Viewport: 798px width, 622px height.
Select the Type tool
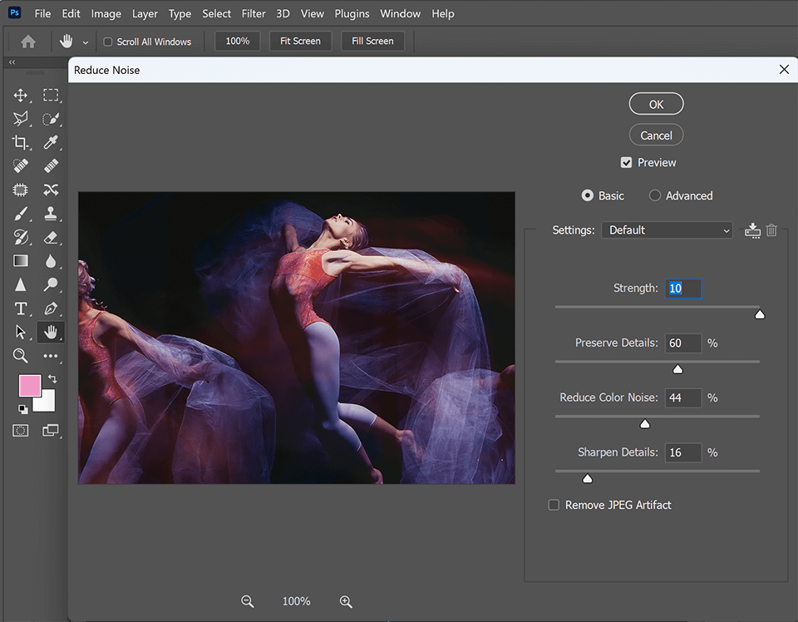[20, 309]
